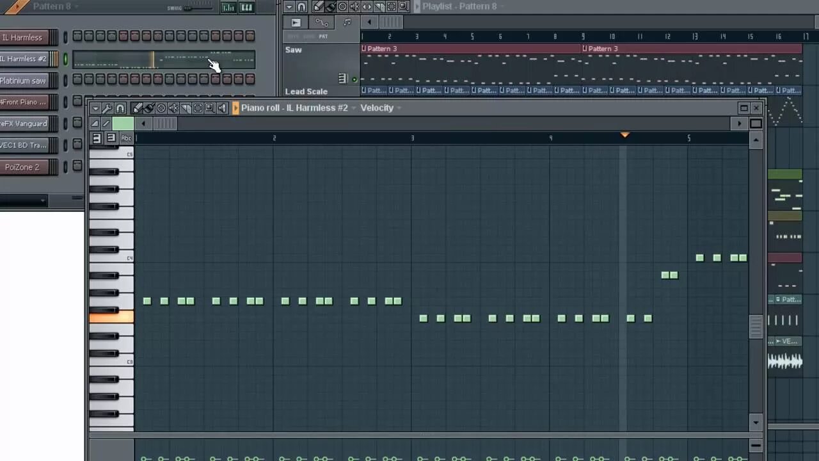Click the piano roll slide line icon
Viewport: 819px width, 461px height.
106,124
